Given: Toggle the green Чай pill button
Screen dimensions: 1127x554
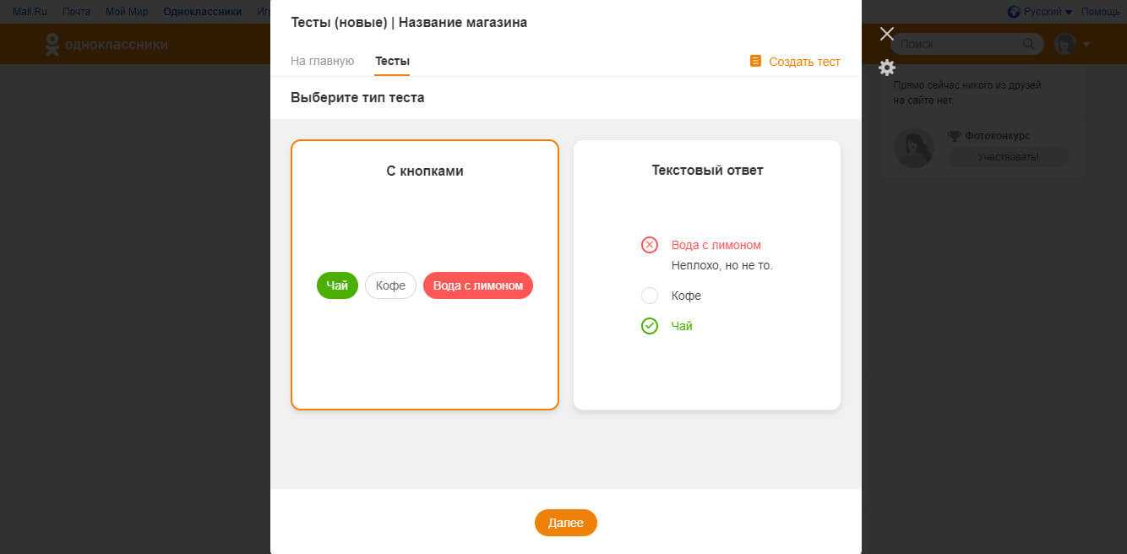Looking at the screenshot, I should [x=337, y=285].
